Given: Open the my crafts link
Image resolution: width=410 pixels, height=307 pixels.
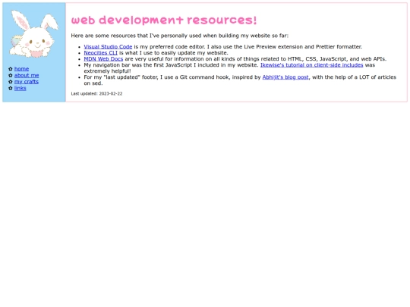Looking at the screenshot, I should (26, 82).
